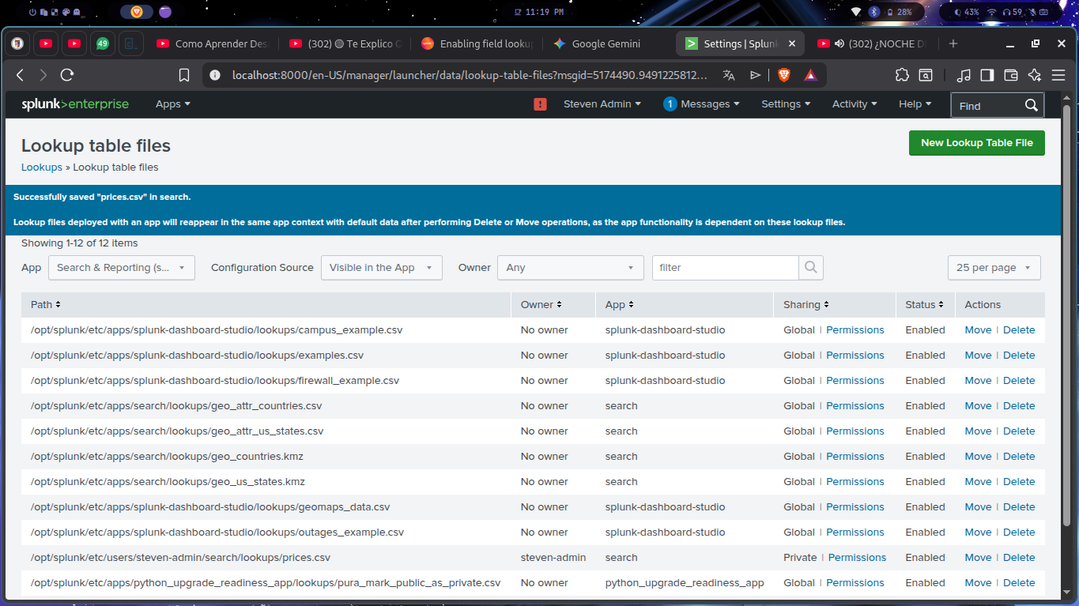The width and height of the screenshot is (1079, 606).
Task: Click the Brave Shields lion icon
Action: coord(783,75)
